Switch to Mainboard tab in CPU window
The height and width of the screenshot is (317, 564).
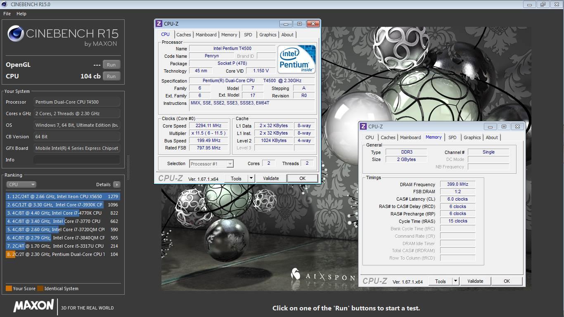[206, 35]
